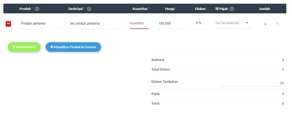Click the Pajak help question icon
292x119 pixels.
232,9
